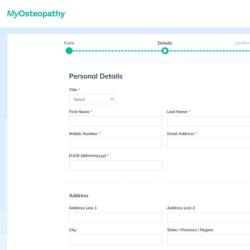Select the Form step circle

click(69, 51)
